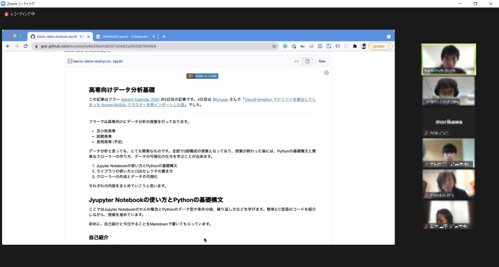This screenshot has width=499, height=267.
Task: Open new browser tab with plus
Action: (x=164, y=37)
